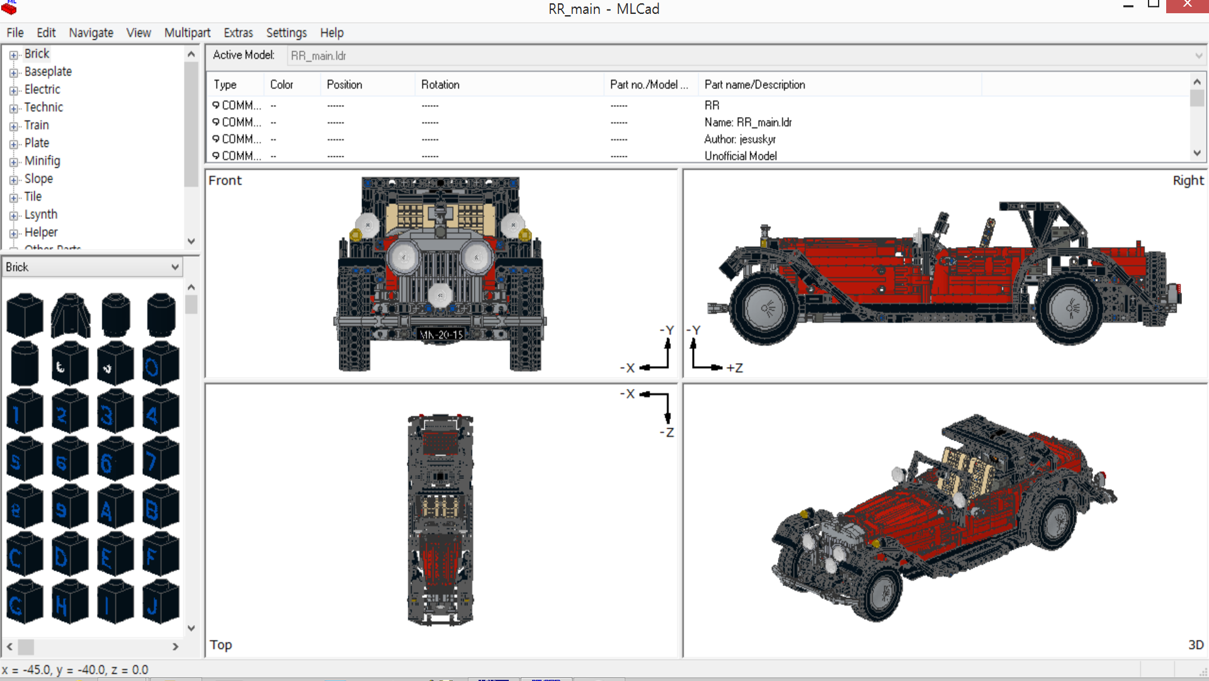This screenshot has height=681, width=1209.
Task: Choose the minifig torso-shaped brick thumbnail
Action: 70,315
